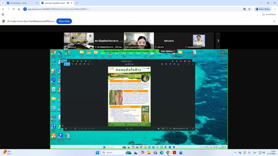
Task: Go back using browser back arrow
Action: 3,9
